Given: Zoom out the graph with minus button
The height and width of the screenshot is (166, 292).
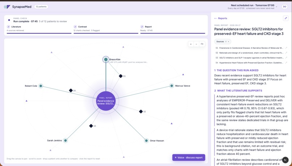Looking at the screenshot, I should pos(196,44).
